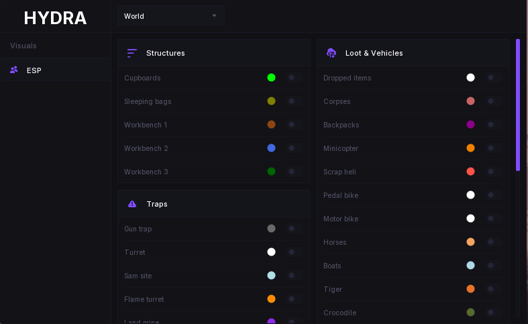Image resolution: width=528 pixels, height=324 pixels.
Task: Open Tiger orange color swatch
Action: [471, 289]
